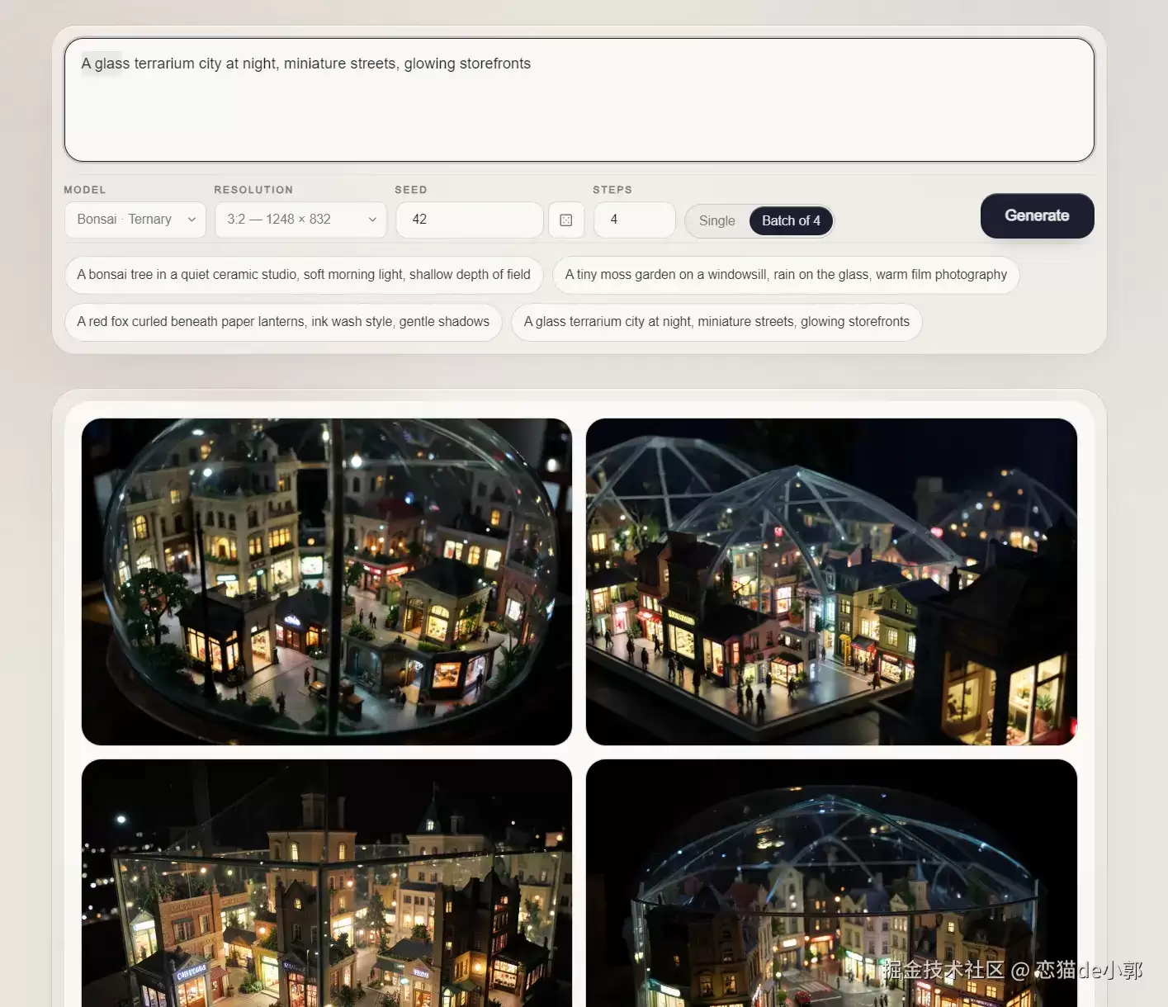This screenshot has height=1007, width=1168.
Task: Focus the steps input field showing 4
Action: pyautogui.click(x=635, y=220)
